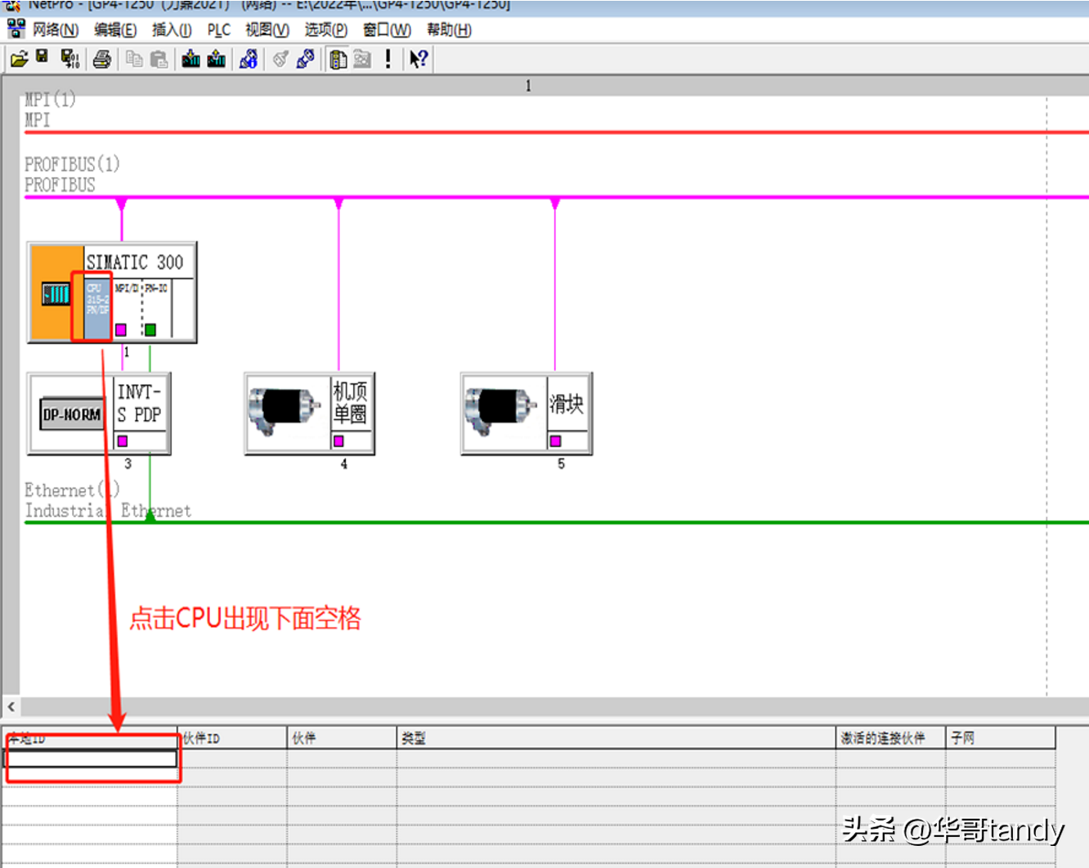Click the empty first row under 本地ID
This screenshot has width=1089, height=868.
click(90, 758)
